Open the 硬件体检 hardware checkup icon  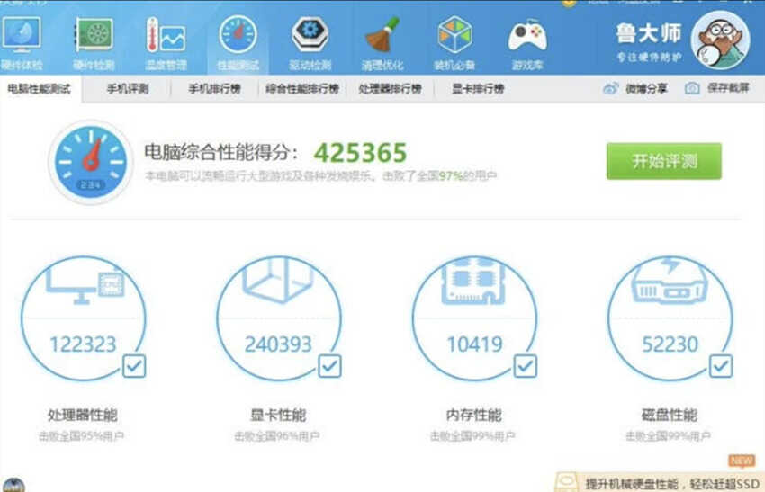(21, 34)
